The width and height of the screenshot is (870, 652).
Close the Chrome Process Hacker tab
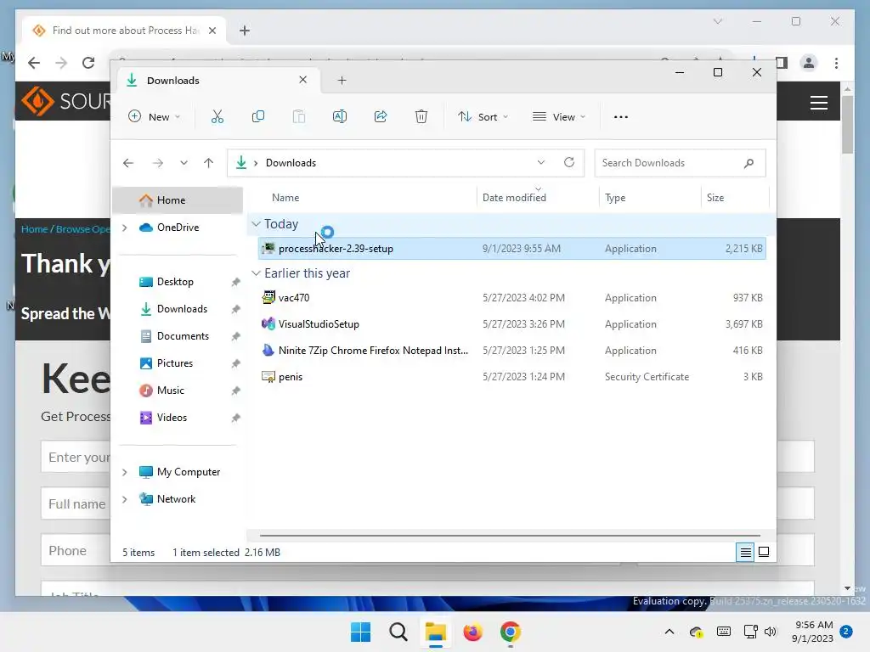point(212,31)
